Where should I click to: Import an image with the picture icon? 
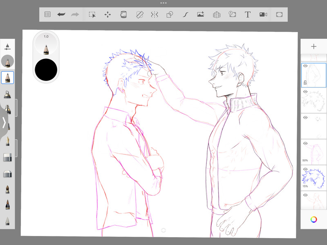(x=201, y=14)
